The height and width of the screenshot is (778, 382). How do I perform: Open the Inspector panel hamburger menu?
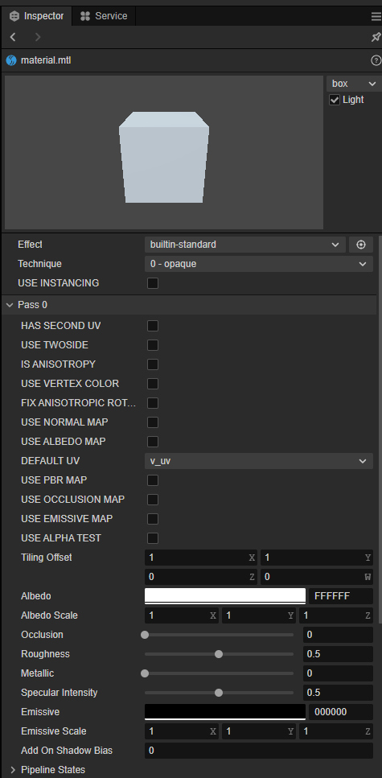point(376,16)
